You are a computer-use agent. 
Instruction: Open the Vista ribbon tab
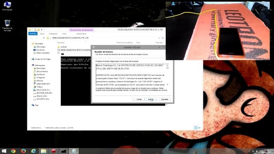click(x=64, y=34)
